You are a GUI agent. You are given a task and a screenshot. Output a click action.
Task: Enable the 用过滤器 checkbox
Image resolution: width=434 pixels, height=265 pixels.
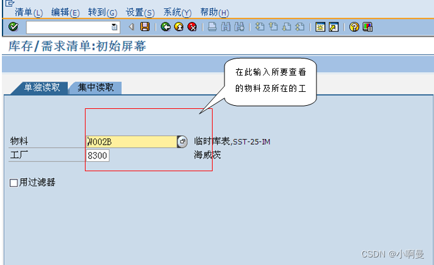13,183
